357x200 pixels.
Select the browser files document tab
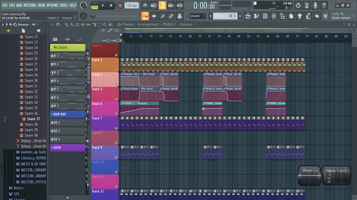pos(23,31)
